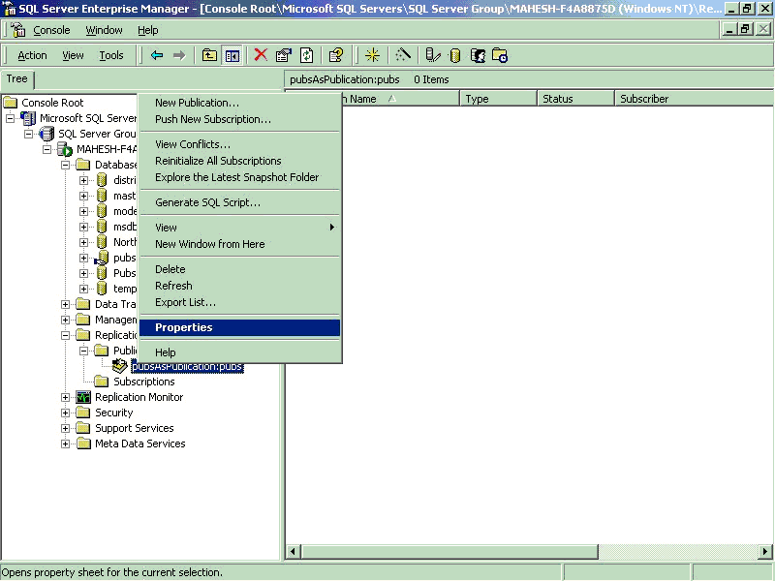Click the Properties toolbar icon
Screen dimensions: 775x581
tap(283, 55)
